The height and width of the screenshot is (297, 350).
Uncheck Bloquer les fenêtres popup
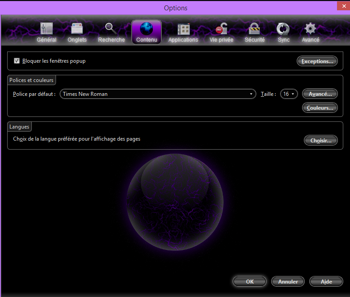17,61
